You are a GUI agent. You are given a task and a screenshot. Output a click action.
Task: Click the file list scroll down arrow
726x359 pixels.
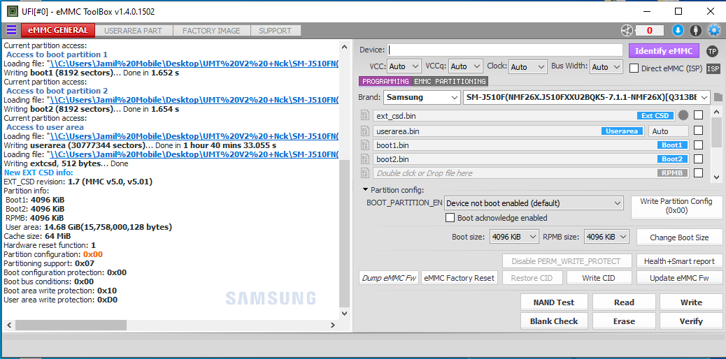click(717, 177)
